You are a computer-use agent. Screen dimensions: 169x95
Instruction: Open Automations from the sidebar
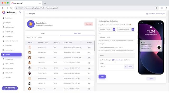click(8, 50)
